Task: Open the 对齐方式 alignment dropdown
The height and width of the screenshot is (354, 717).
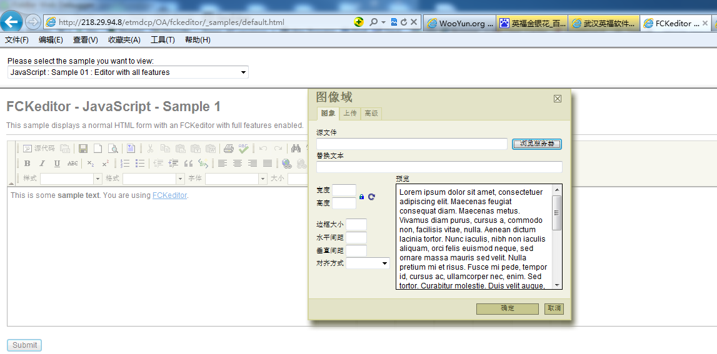Action: (x=368, y=263)
